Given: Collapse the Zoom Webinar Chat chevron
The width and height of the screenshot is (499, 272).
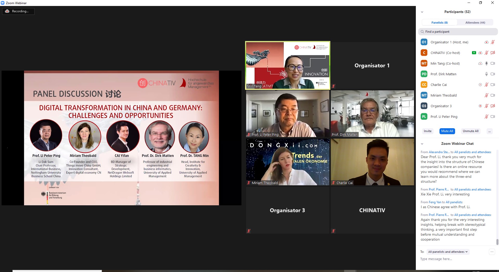Looking at the screenshot, I should coord(422,144).
